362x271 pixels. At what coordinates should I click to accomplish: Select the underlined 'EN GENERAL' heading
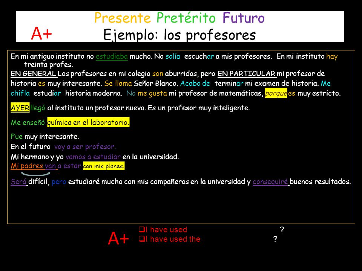pos(33,73)
